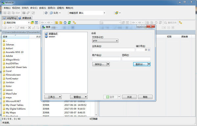Click the colorful session globe icon
This screenshot has height=126, width=197.
click(x=117, y=13)
